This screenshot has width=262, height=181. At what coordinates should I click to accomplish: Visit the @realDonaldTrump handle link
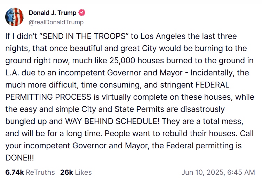point(56,22)
